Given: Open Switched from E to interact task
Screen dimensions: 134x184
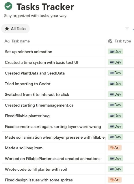Looking at the screenshot, I should tap(37, 94).
